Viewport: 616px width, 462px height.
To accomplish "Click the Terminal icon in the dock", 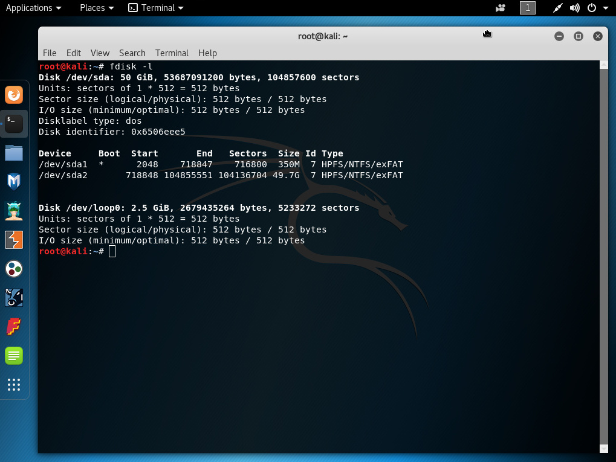I will click(14, 124).
